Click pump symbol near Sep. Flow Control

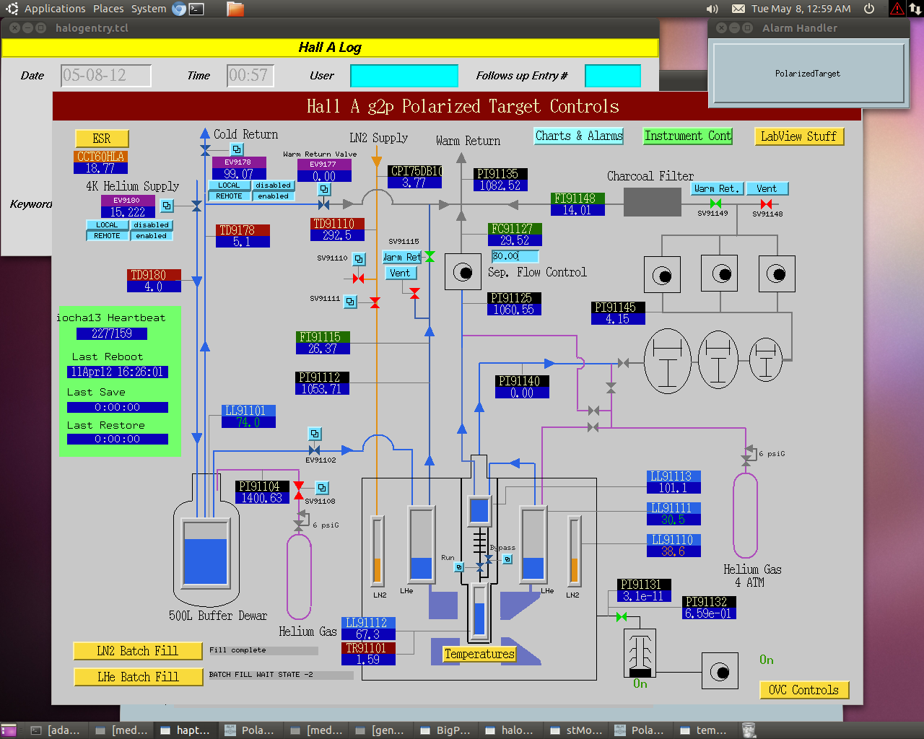tap(463, 272)
